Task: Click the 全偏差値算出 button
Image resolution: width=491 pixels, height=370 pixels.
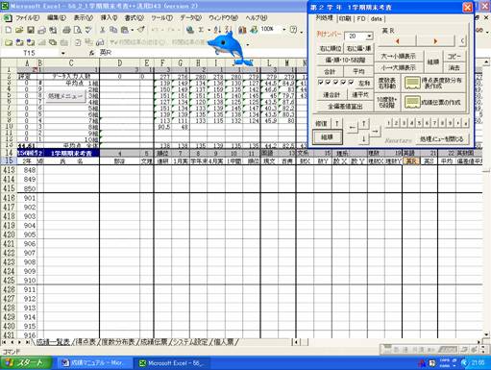Action: [x=345, y=106]
